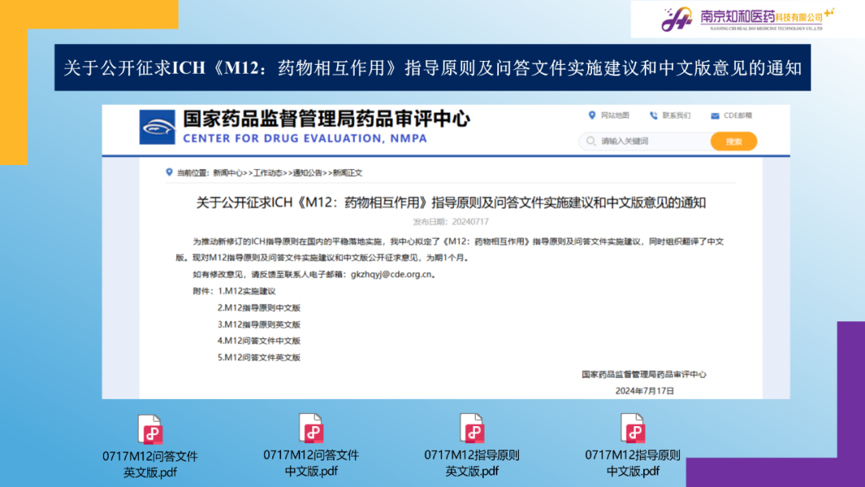This screenshot has width=865, height=487.
Task: Open the 0717M12问答文件中文版.pdf file icon
Action: (311, 429)
